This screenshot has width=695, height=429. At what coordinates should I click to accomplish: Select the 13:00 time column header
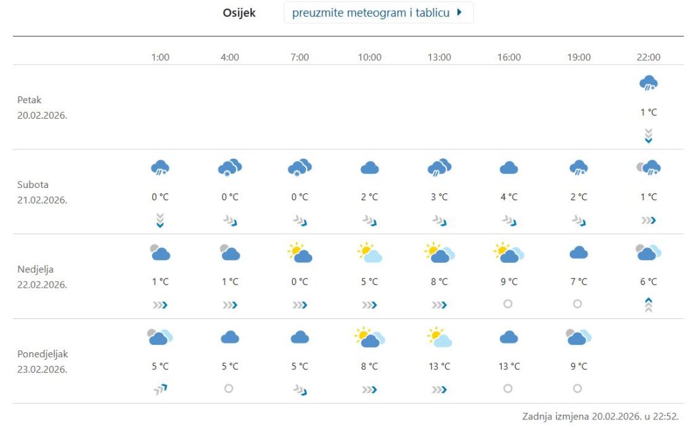point(439,57)
